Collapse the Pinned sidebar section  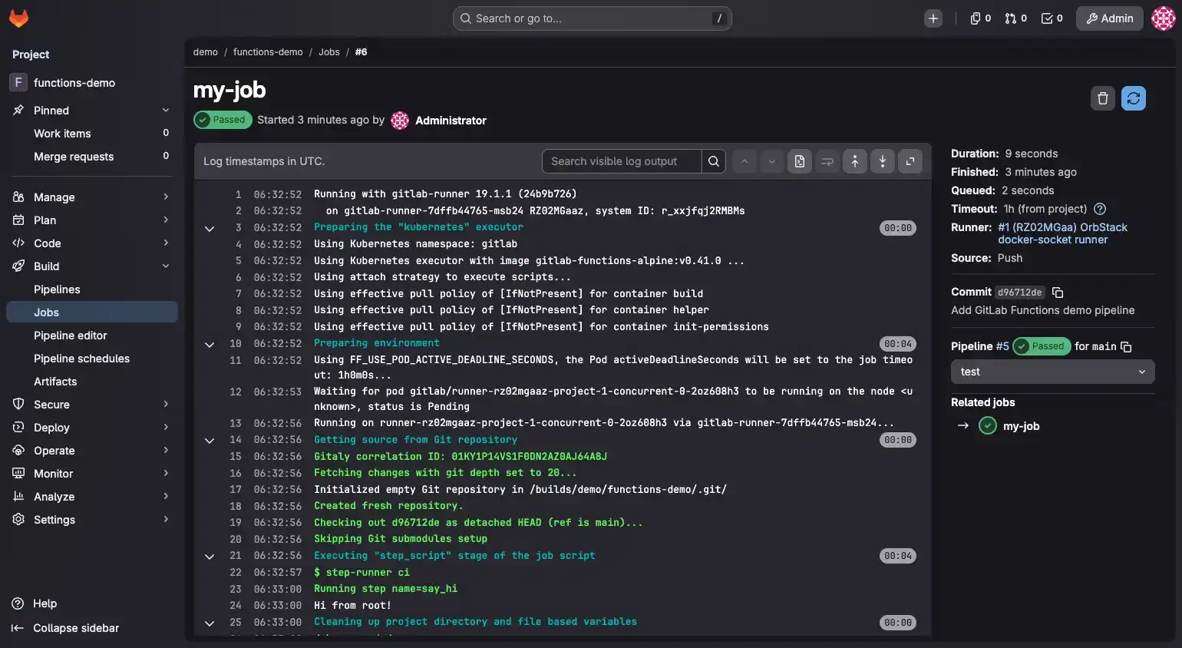click(92, 111)
